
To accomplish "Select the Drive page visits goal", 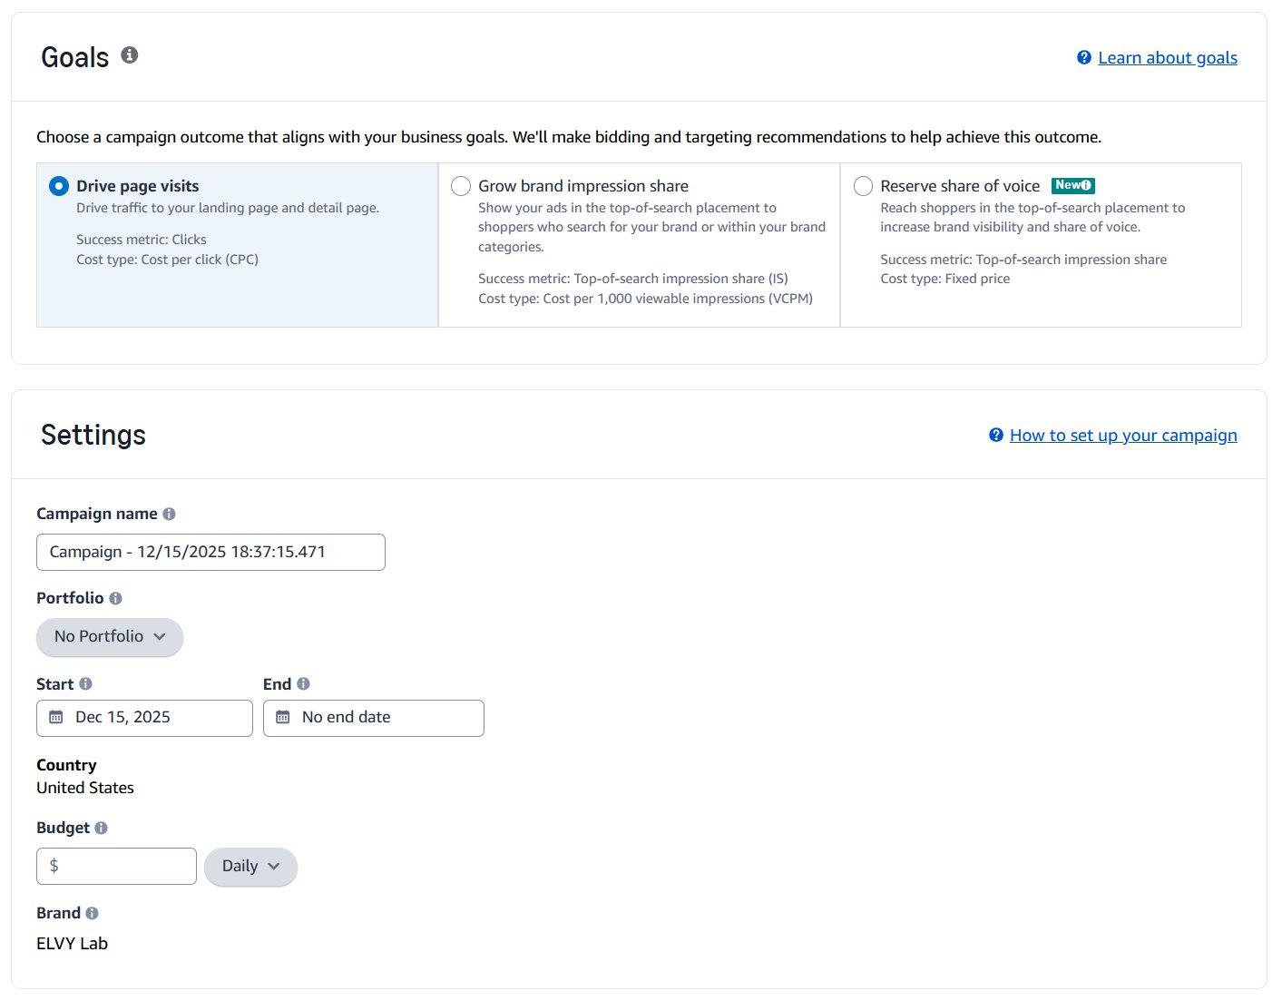I will (x=58, y=185).
